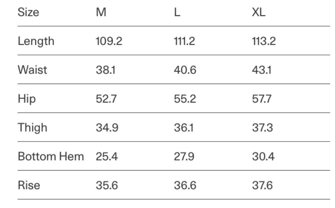Click the Hip row label
This screenshot has width=335, height=208.
(27, 99)
